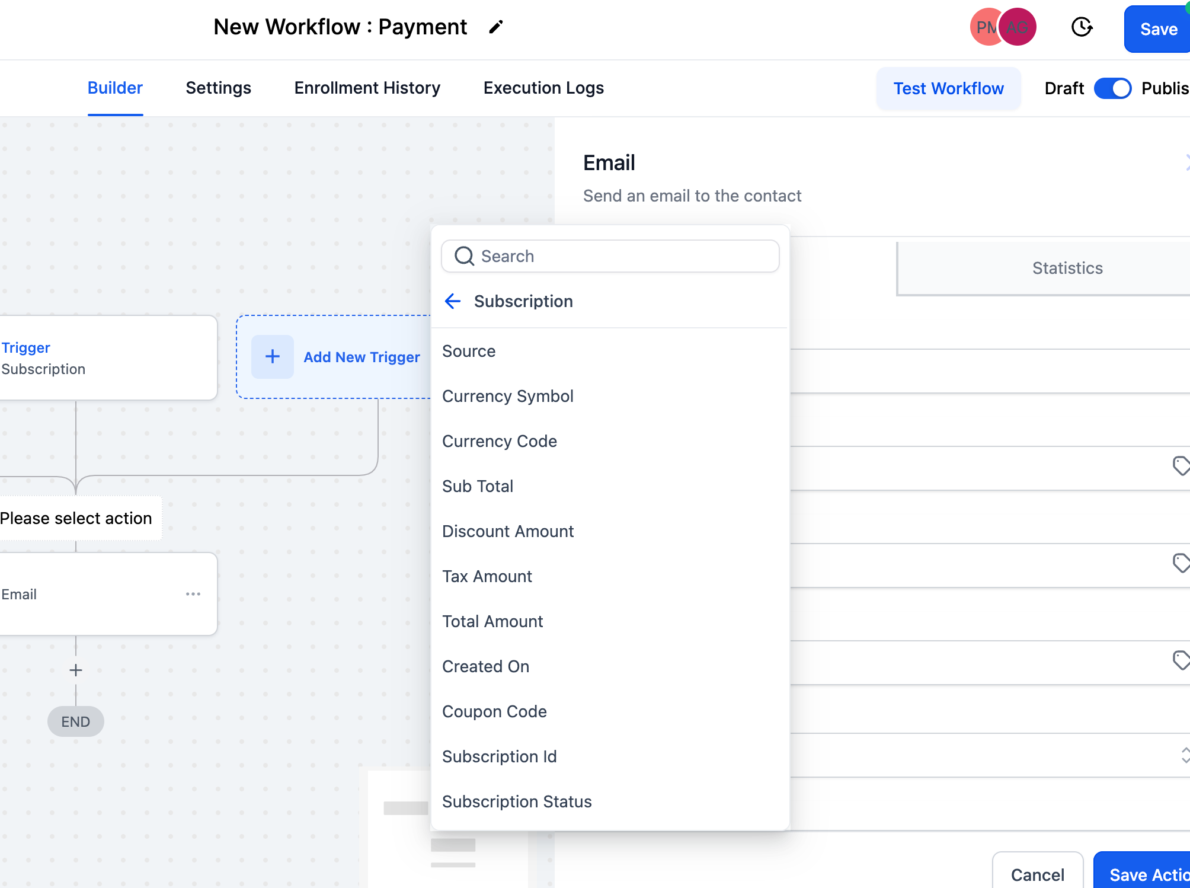1190x888 pixels.
Task: Select the Total Amount option
Action: [492, 621]
